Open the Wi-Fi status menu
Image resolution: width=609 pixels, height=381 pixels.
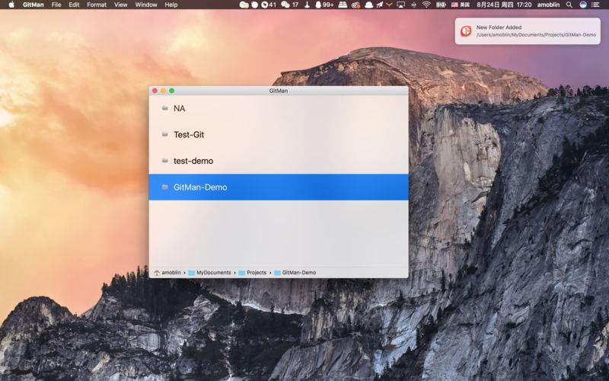[x=426, y=5]
